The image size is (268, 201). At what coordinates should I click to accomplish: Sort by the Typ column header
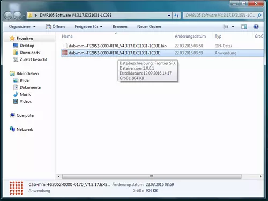click(218, 36)
